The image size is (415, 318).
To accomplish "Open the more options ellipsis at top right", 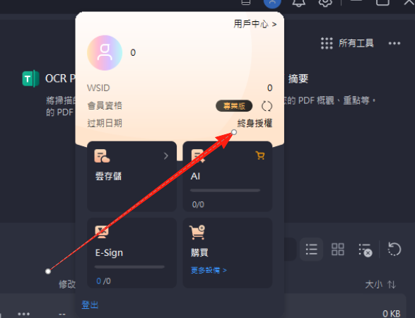I will [x=394, y=43].
